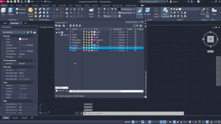Select the Extrude tool
The image size is (221, 124).
[11, 11]
